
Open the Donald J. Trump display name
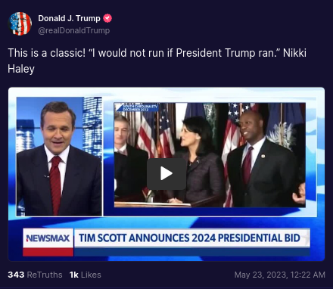tap(69, 18)
